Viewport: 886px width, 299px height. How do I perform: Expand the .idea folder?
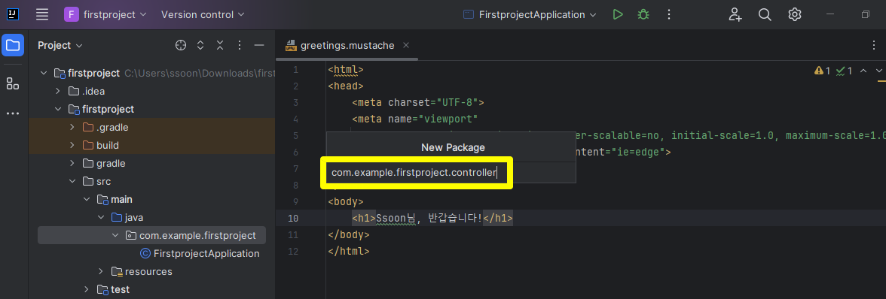click(x=57, y=91)
